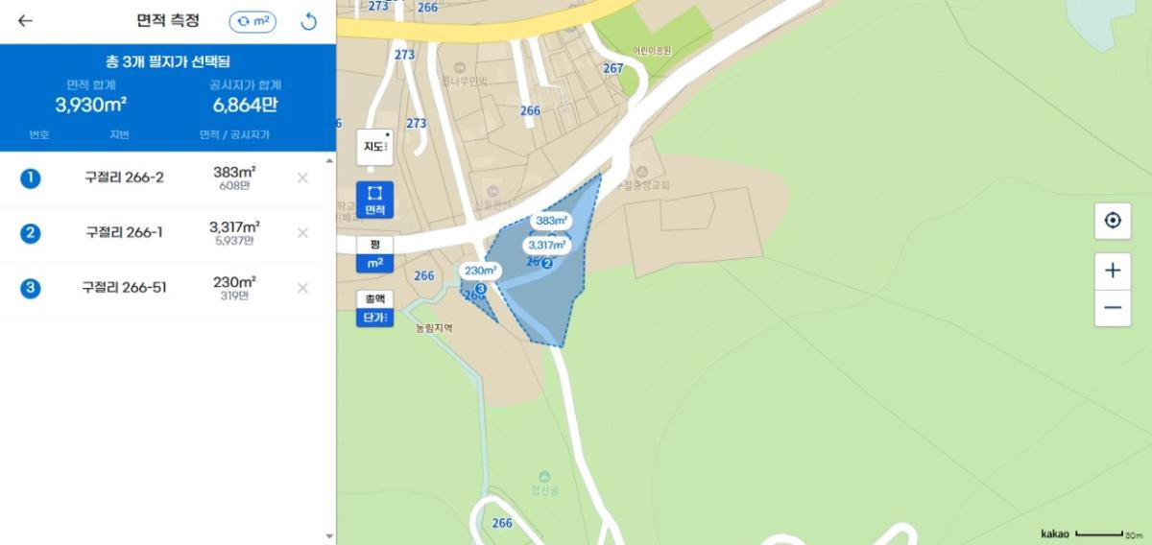Open the 지도 map type menu
The image size is (1152, 545).
pyautogui.click(x=374, y=147)
